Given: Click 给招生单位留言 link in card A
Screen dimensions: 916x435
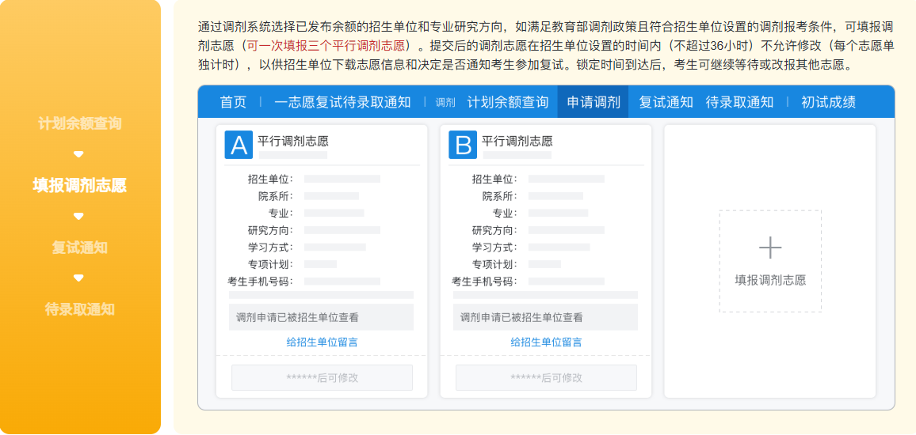Looking at the screenshot, I should (322, 342).
